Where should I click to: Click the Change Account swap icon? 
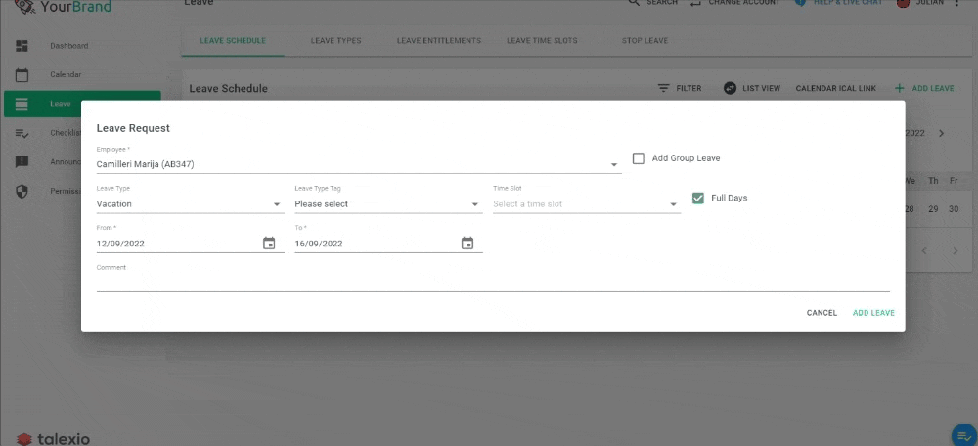pos(695,3)
